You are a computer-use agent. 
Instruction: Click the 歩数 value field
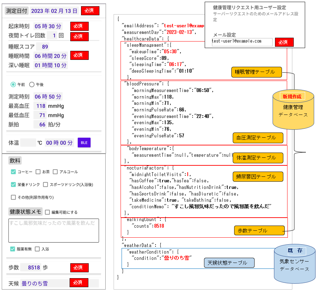click(x=30, y=267)
